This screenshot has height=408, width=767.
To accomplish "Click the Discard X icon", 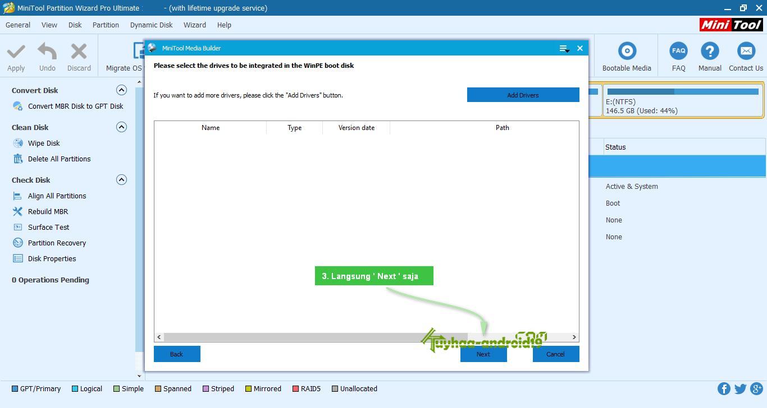I will point(79,52).
